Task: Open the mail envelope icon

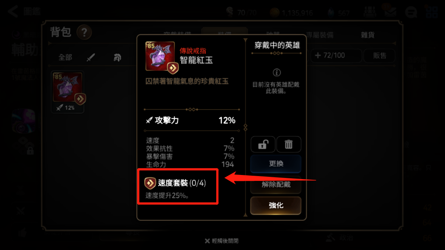Action: tap(389, 12)
